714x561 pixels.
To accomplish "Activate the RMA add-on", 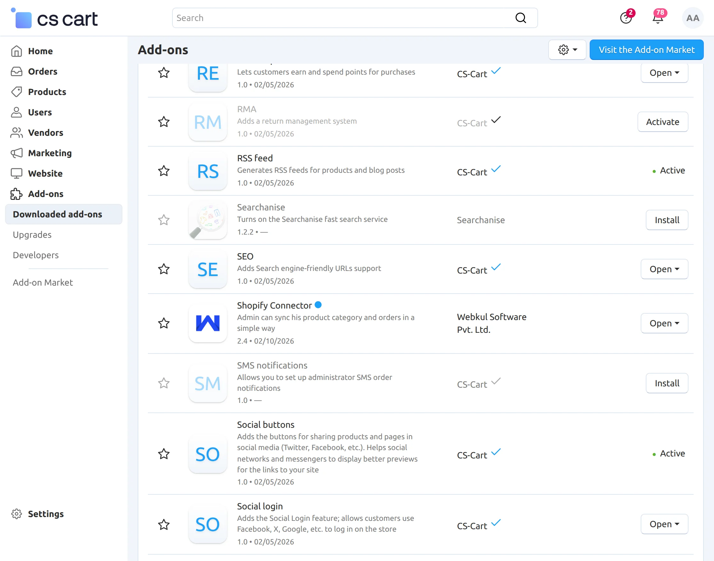I will pos(662,122).
